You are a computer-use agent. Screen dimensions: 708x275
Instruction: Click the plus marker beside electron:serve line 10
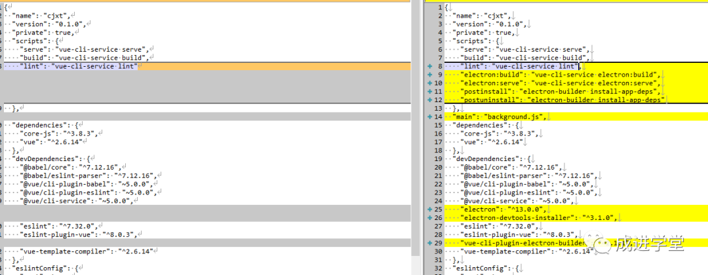click(429, 83)
